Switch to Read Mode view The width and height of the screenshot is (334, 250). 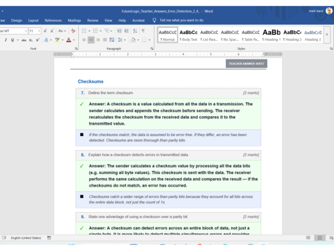(x=308, y=238)
